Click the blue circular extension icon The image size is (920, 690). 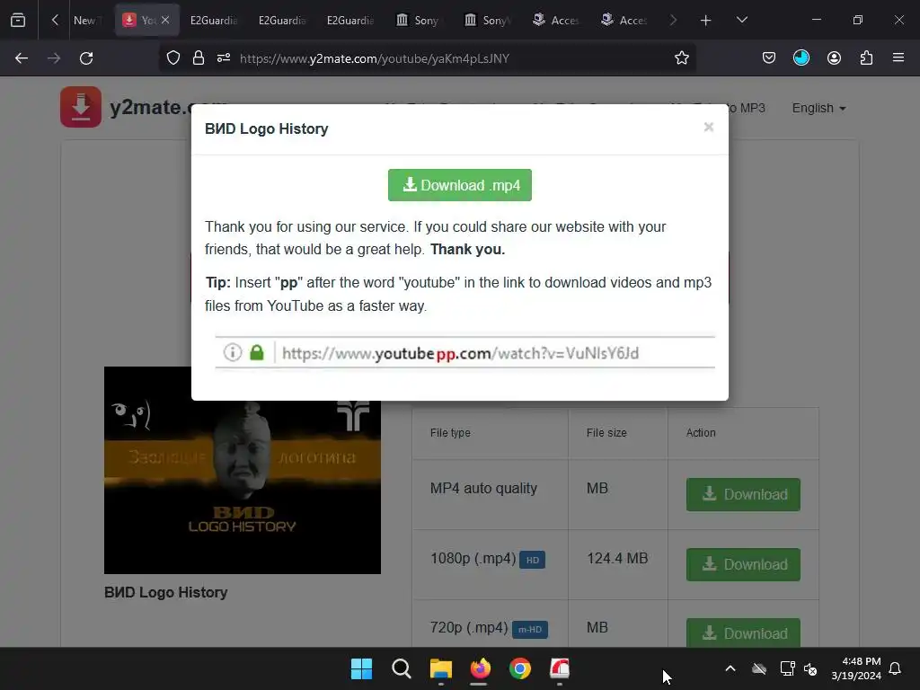coord(801,57)
